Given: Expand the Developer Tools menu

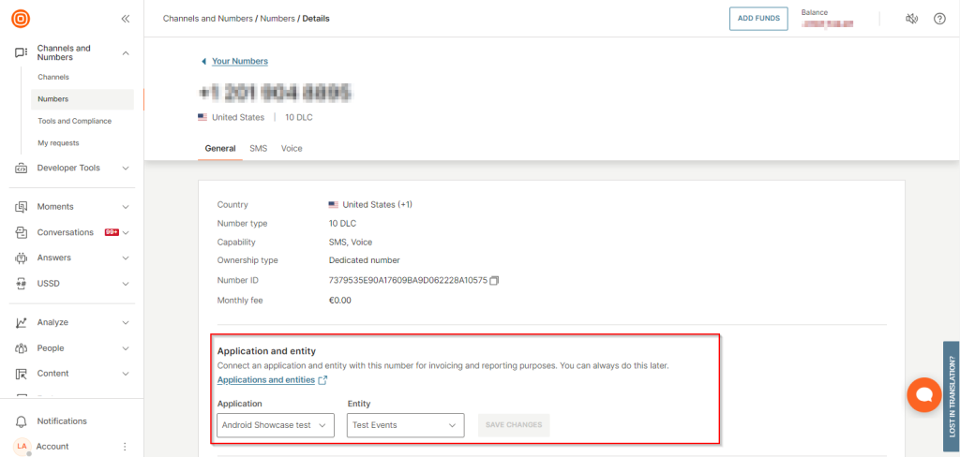Looking at the screenshot, I should tap(71, 169).
